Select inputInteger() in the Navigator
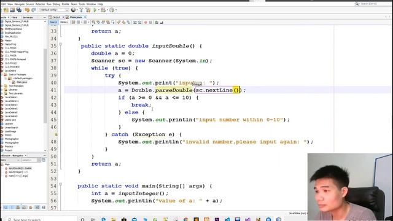 (x=18, y=172)
